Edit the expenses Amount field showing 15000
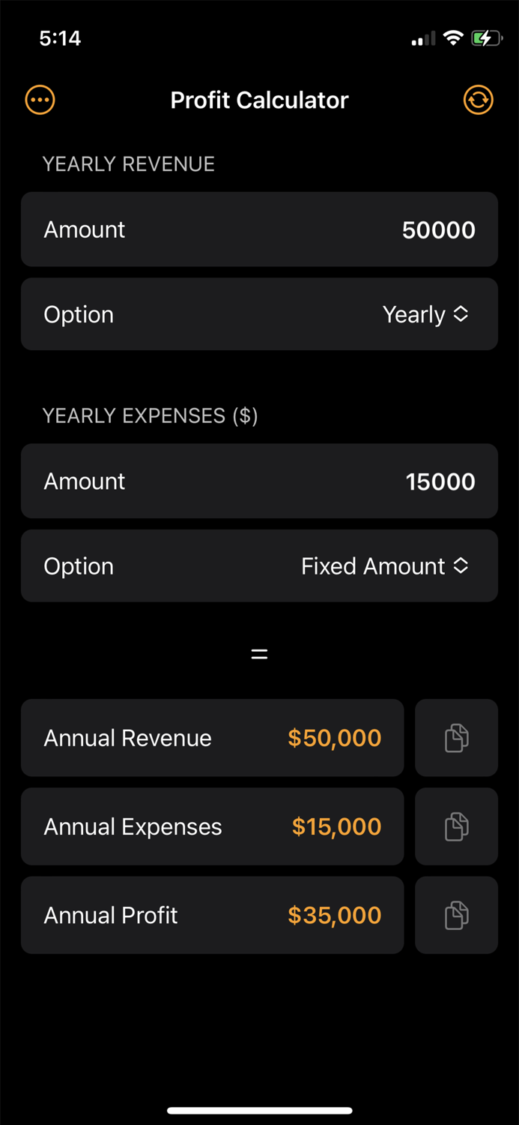The image size is (519, 1125). coord(440,481)
